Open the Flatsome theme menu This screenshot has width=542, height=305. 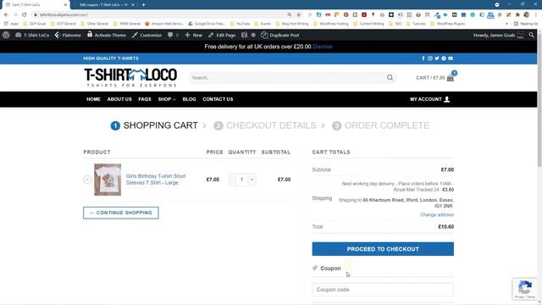pyautogui.click(x=68, y=35)
